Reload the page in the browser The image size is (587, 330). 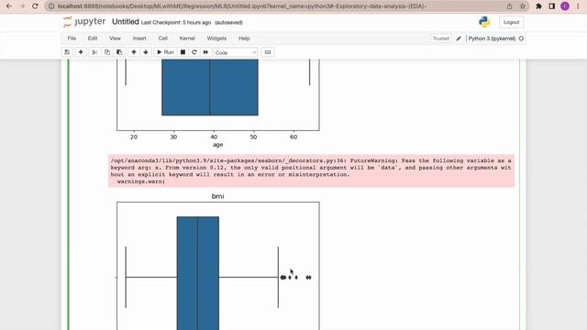tap(35, 6)
